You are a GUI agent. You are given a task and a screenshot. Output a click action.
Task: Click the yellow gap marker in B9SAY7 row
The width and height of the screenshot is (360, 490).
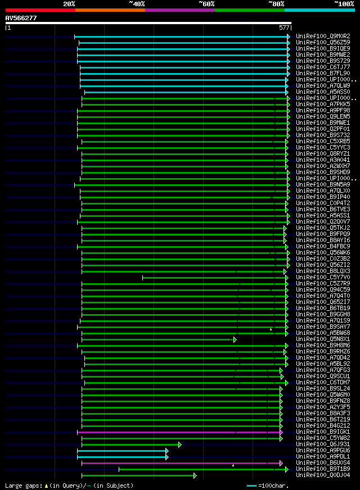(271, 329)
